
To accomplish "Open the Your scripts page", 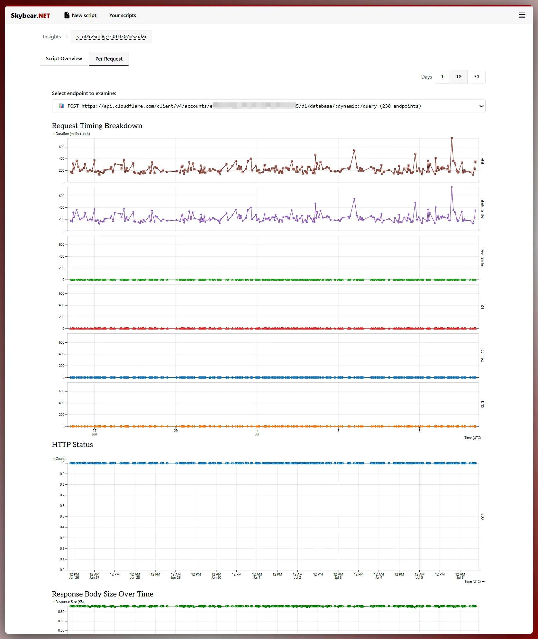I will pyautogui.click(x=123, y=15).
